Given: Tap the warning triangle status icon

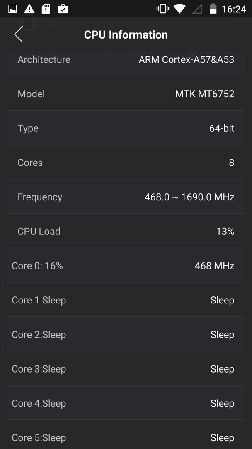Looking at the screenshot, I should tap(29, 9).
